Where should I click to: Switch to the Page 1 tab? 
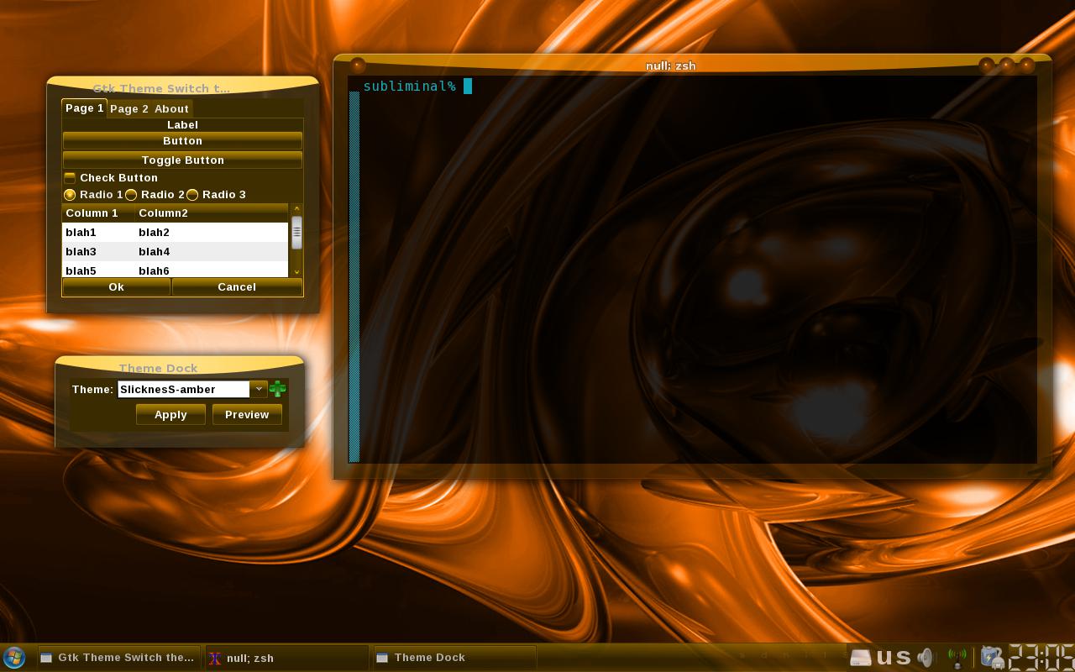(x=85, y=108)
